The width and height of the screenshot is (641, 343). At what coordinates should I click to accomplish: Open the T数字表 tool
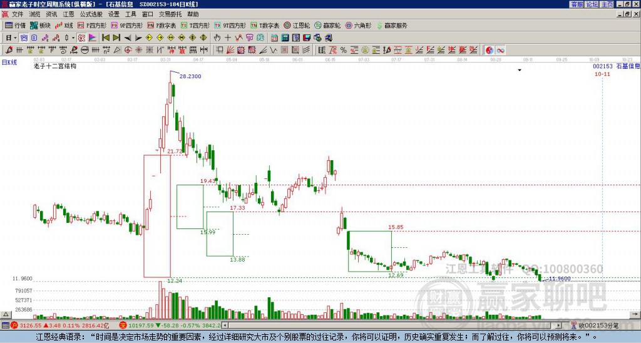265,25
